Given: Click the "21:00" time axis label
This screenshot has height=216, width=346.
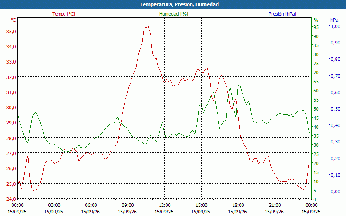Looking at the screenshot, I should point(275,206).
